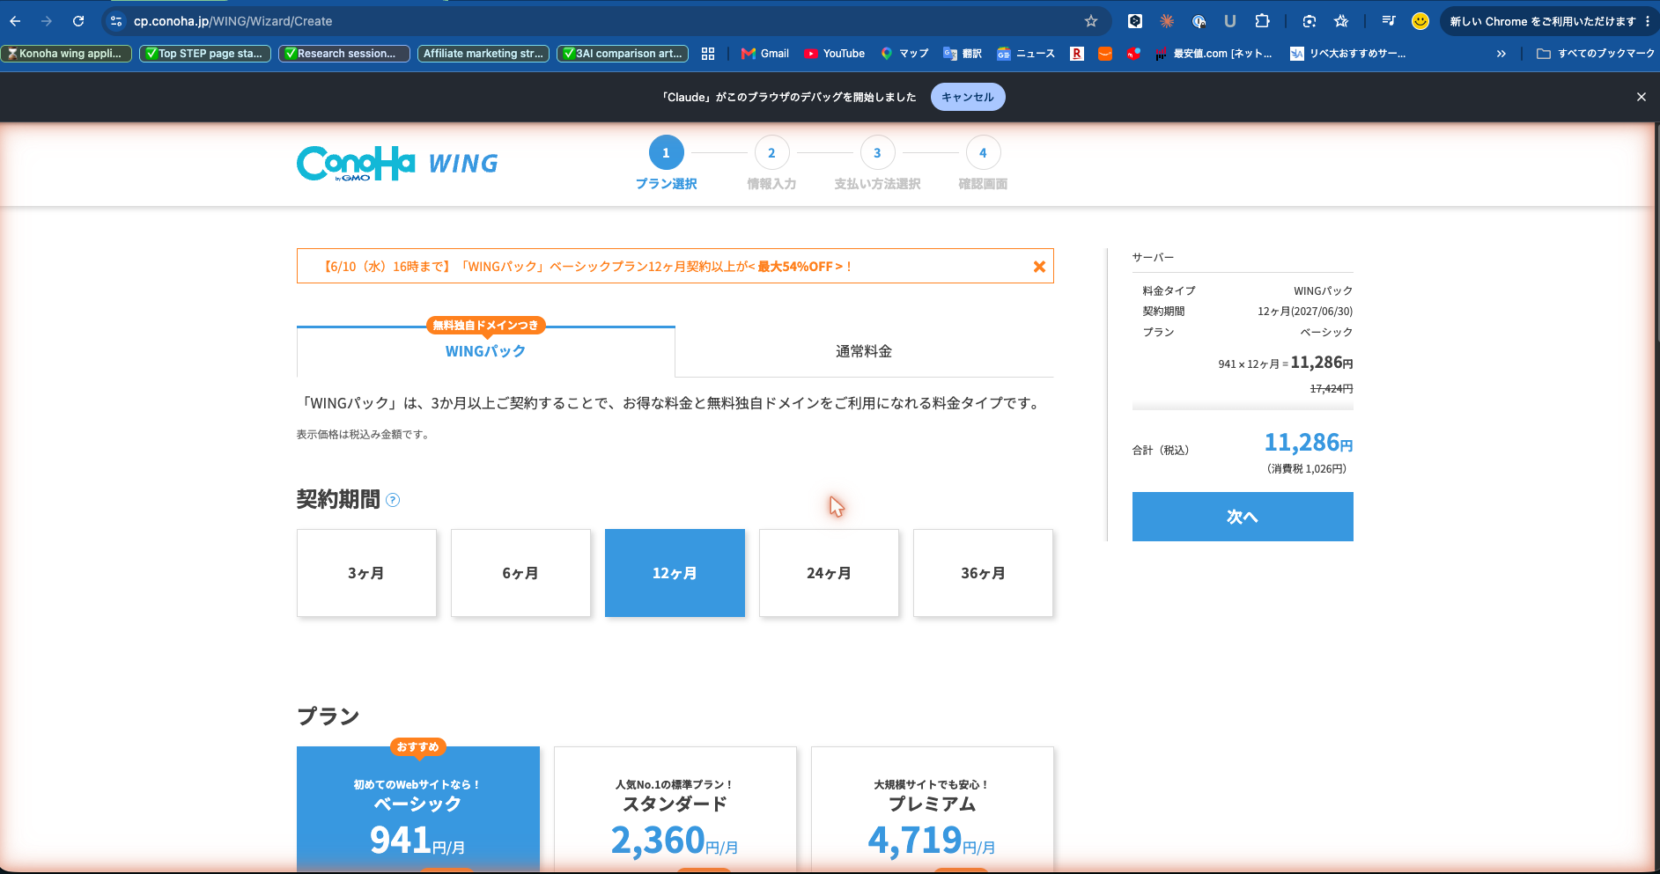Open the tab groups grid icon

[x=708, y=54]
